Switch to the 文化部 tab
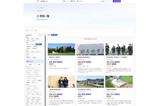Image resolution: width=160 pixels, height=106 pixels. (x=39, y=65)
